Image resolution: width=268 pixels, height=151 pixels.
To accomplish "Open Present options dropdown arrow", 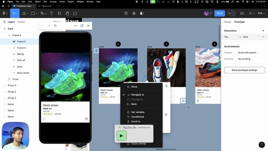I will click(x=254, y=13).
